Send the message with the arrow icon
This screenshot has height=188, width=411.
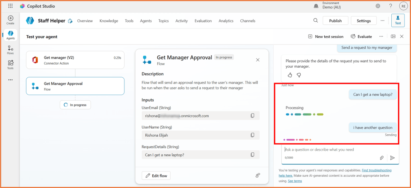[x=393, y=158]
